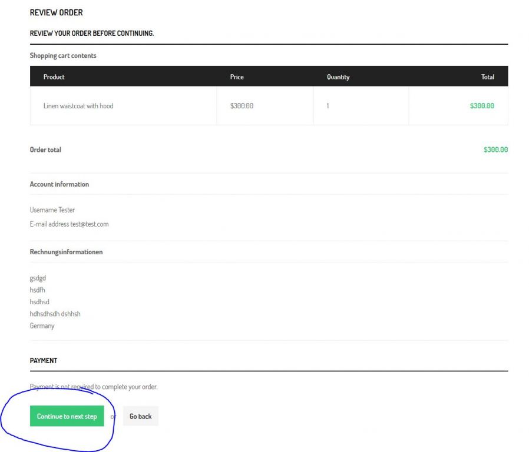Click the quantity value 1 in the cart row

[x=328, y=106]
